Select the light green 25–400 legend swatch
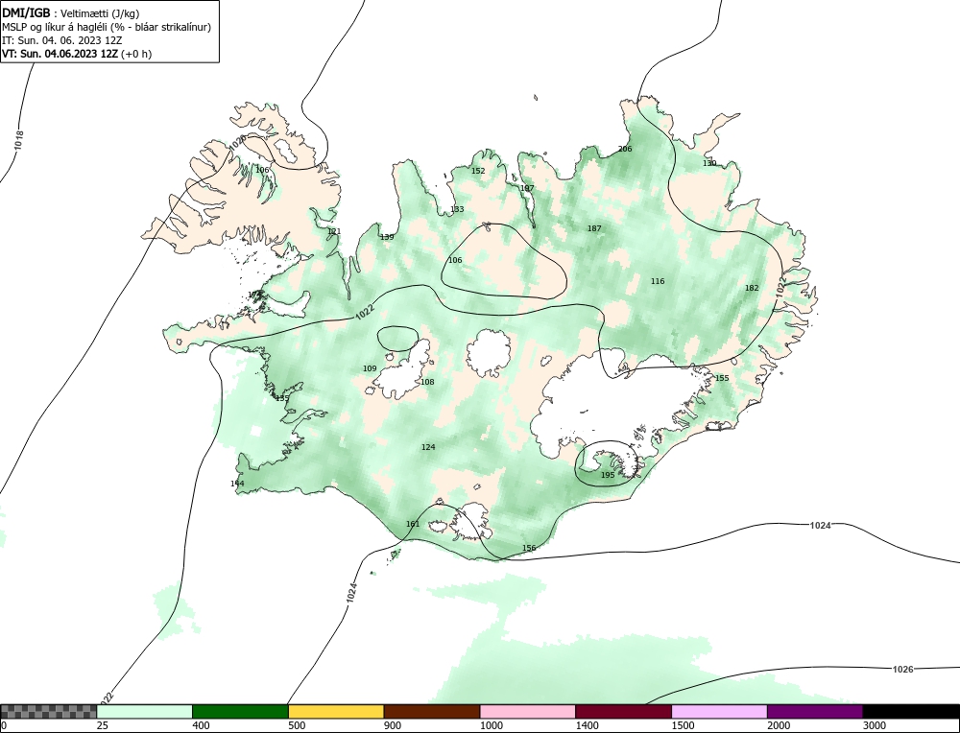Image resolution: width=960 pixels, height=733 pixels. [x=145, y=712]
